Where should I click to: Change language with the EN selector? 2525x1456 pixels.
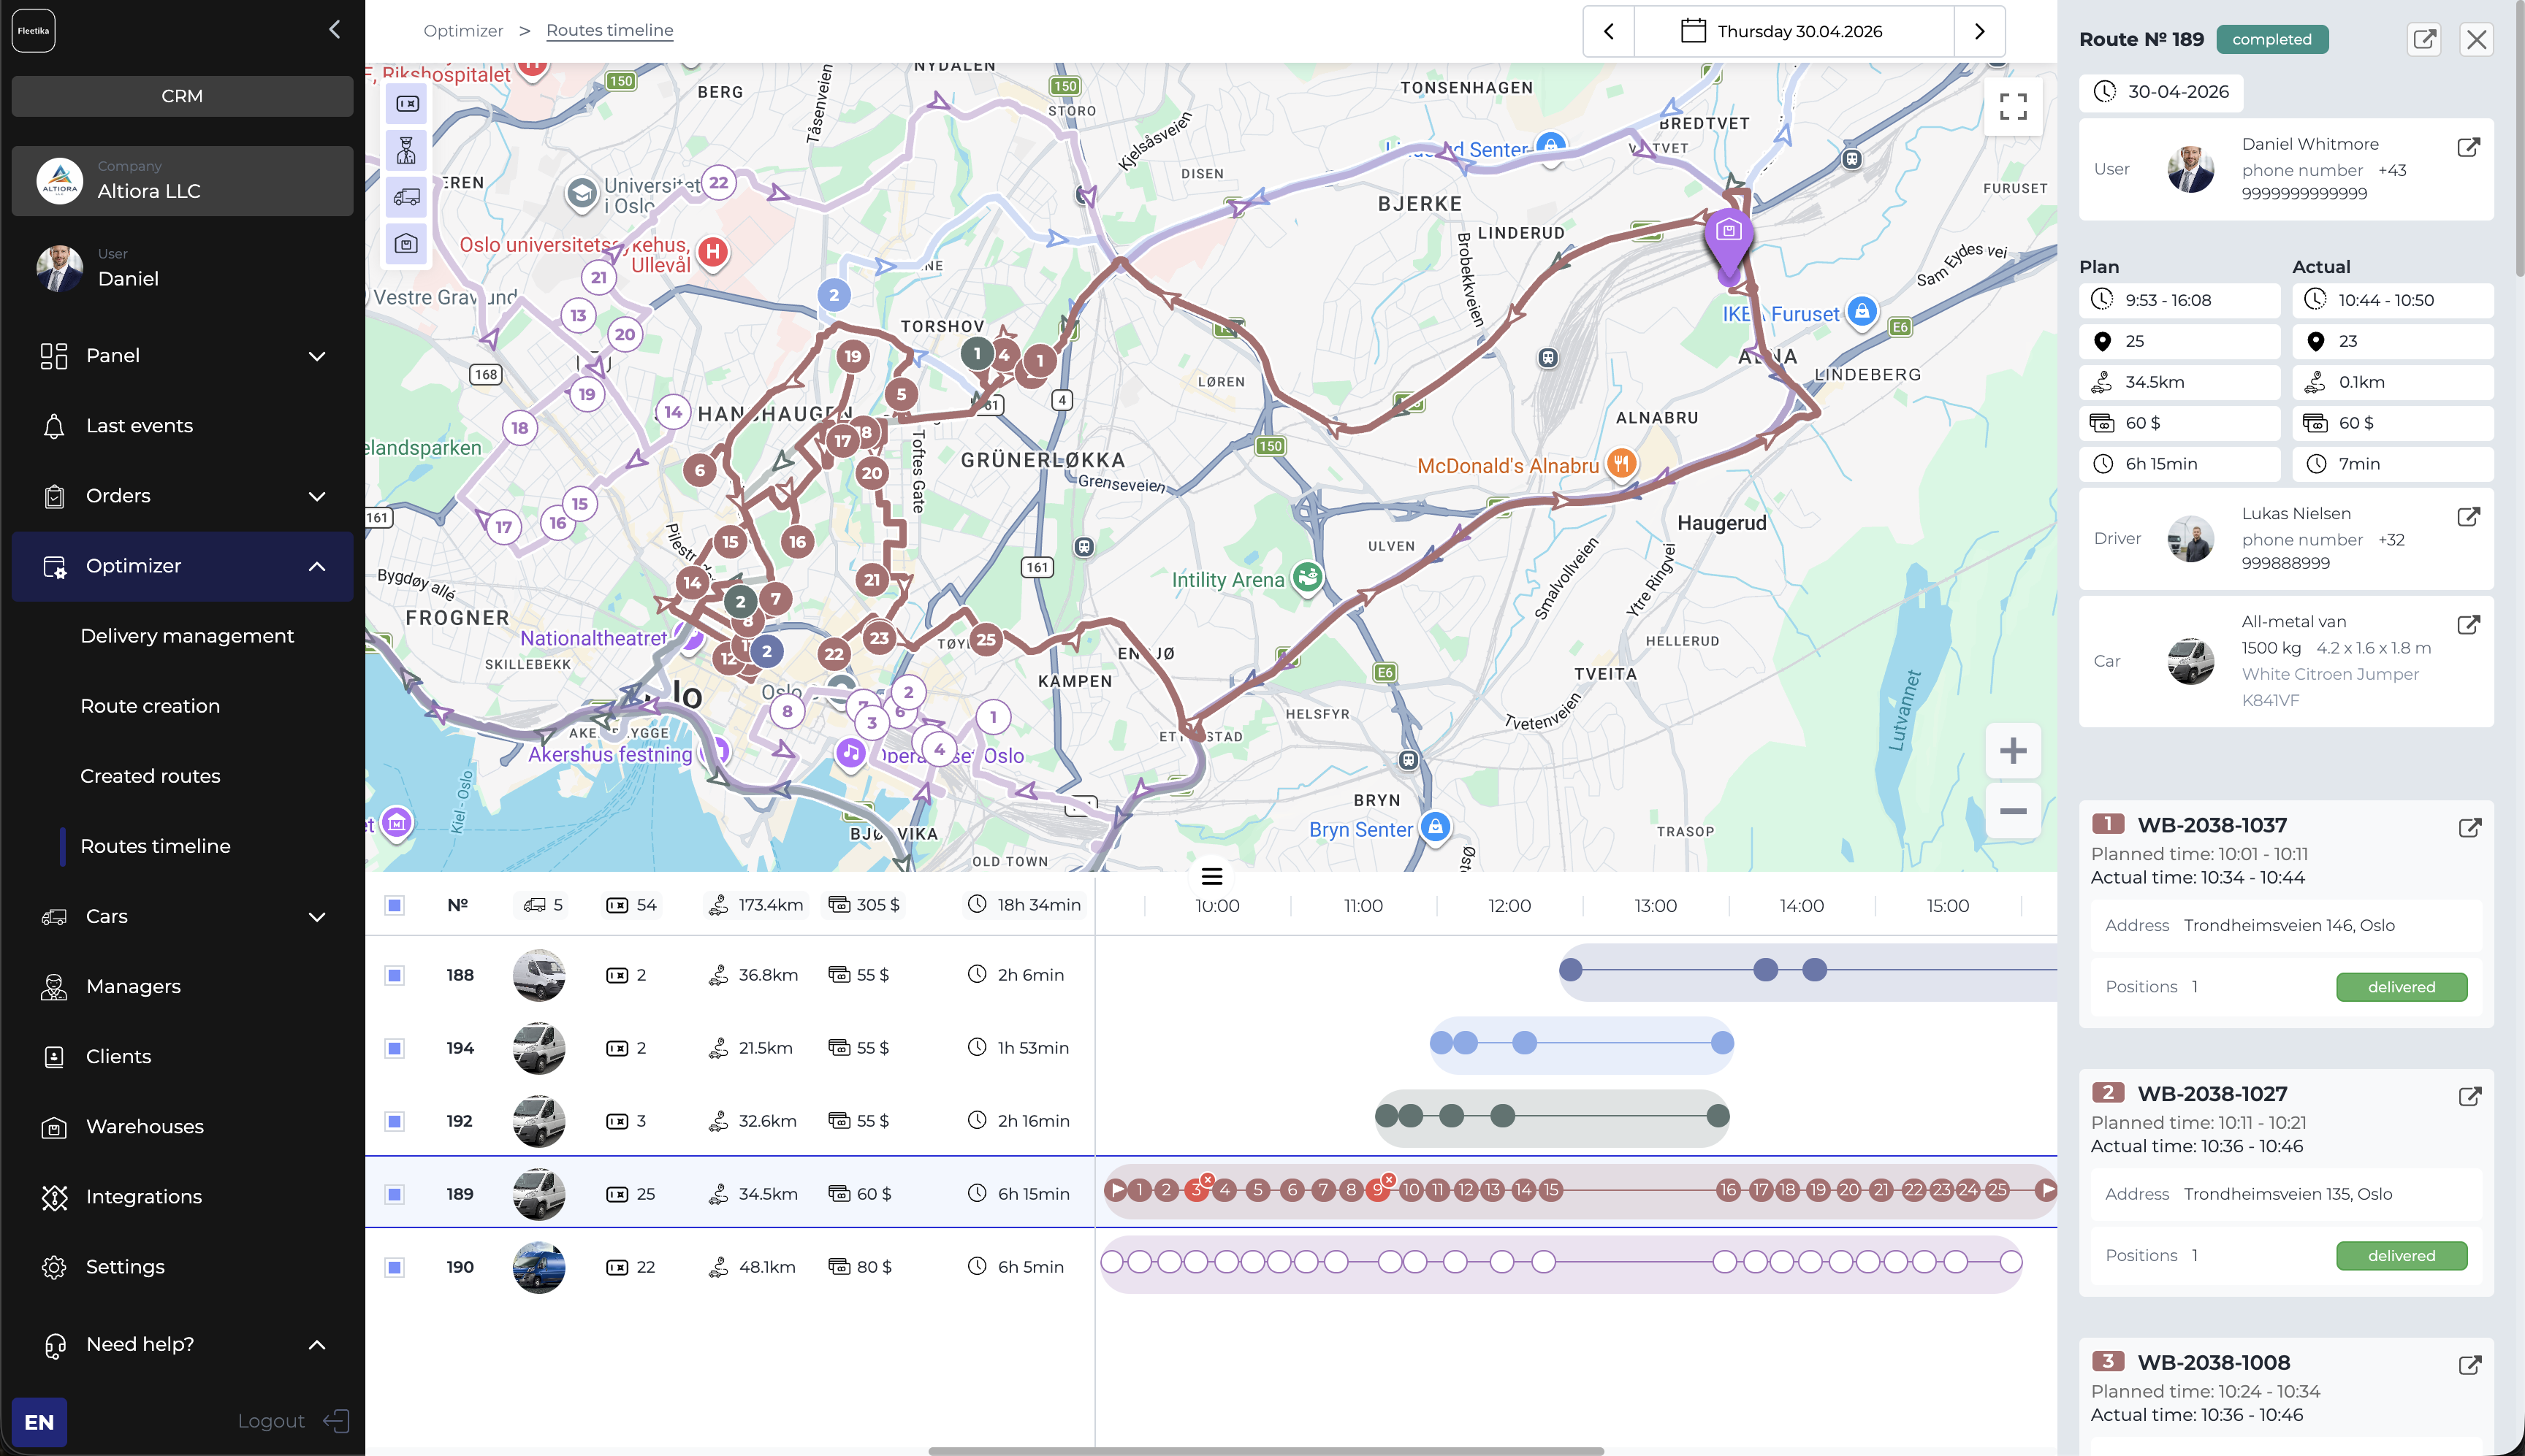click(x=39, y=1422)
